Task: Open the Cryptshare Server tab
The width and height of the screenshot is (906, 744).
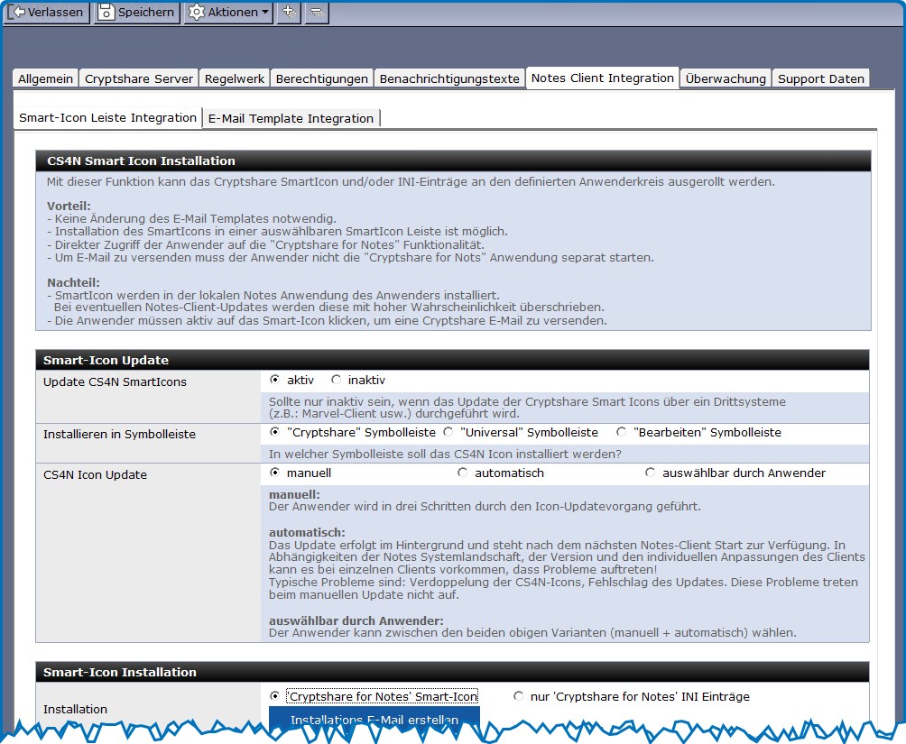Action: point(139,78)
